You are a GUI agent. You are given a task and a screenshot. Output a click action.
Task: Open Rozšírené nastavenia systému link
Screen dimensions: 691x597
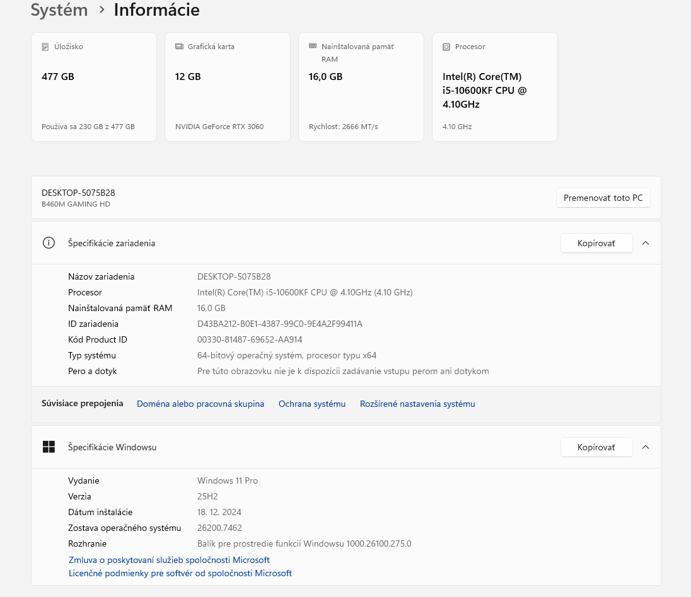click(x=417, y=404)
